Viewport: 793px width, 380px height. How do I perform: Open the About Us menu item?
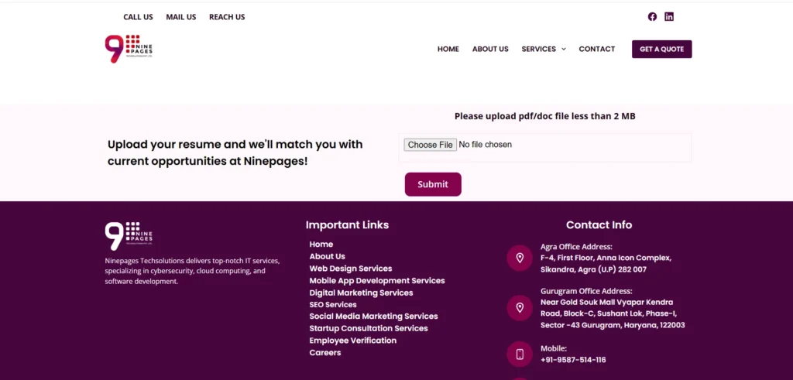pos(490,49)
